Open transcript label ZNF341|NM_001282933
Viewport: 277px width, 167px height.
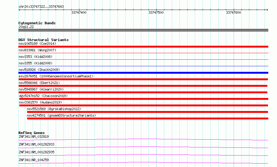pos(36,144)
